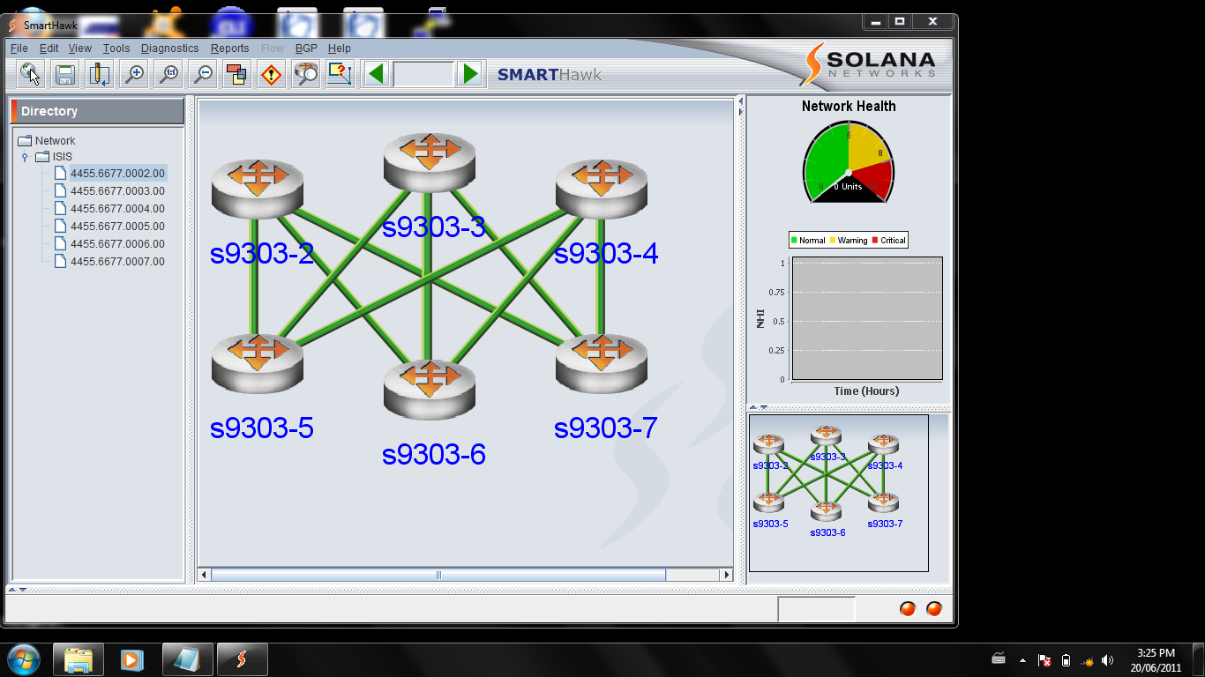Click the globe network discovery toolbar icon
1205x677 pixels.
point(30,74)
